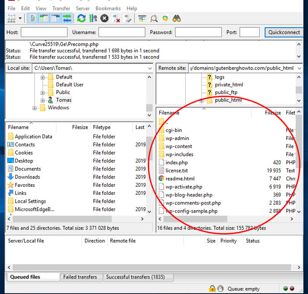The width and height of the screenshot is (308, 294).
Task: Open the Server menu
Action: (x=83, y=8)
